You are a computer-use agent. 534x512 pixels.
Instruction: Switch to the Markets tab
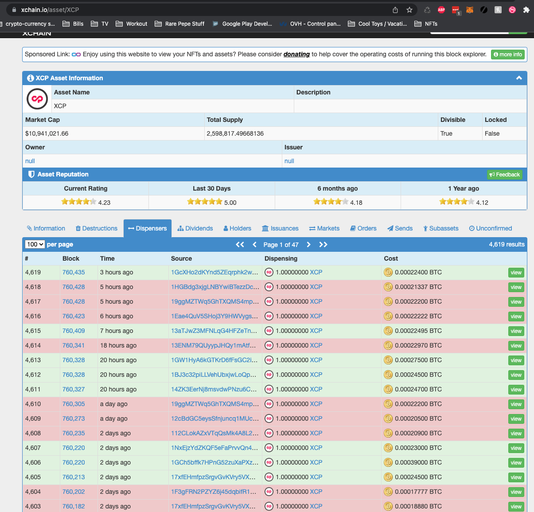pyautogui.click(x=324, y=228)
